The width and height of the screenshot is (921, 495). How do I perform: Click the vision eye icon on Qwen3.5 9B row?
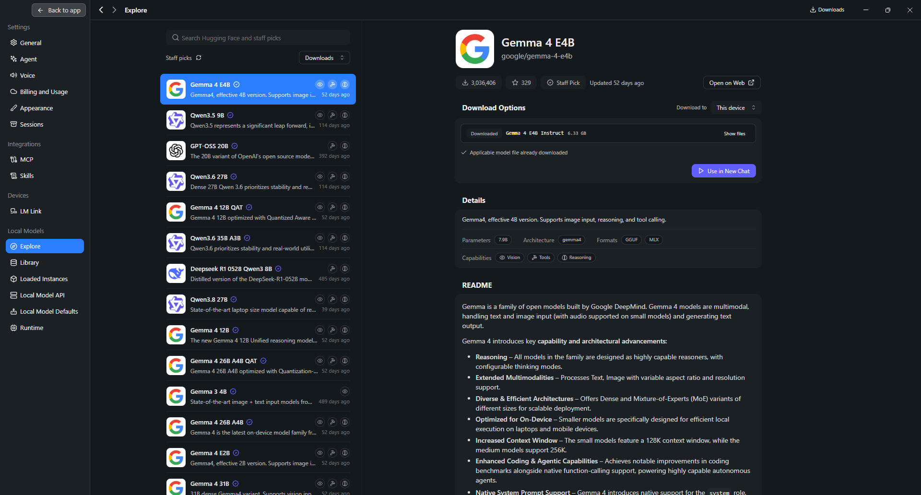pos(320,115)
